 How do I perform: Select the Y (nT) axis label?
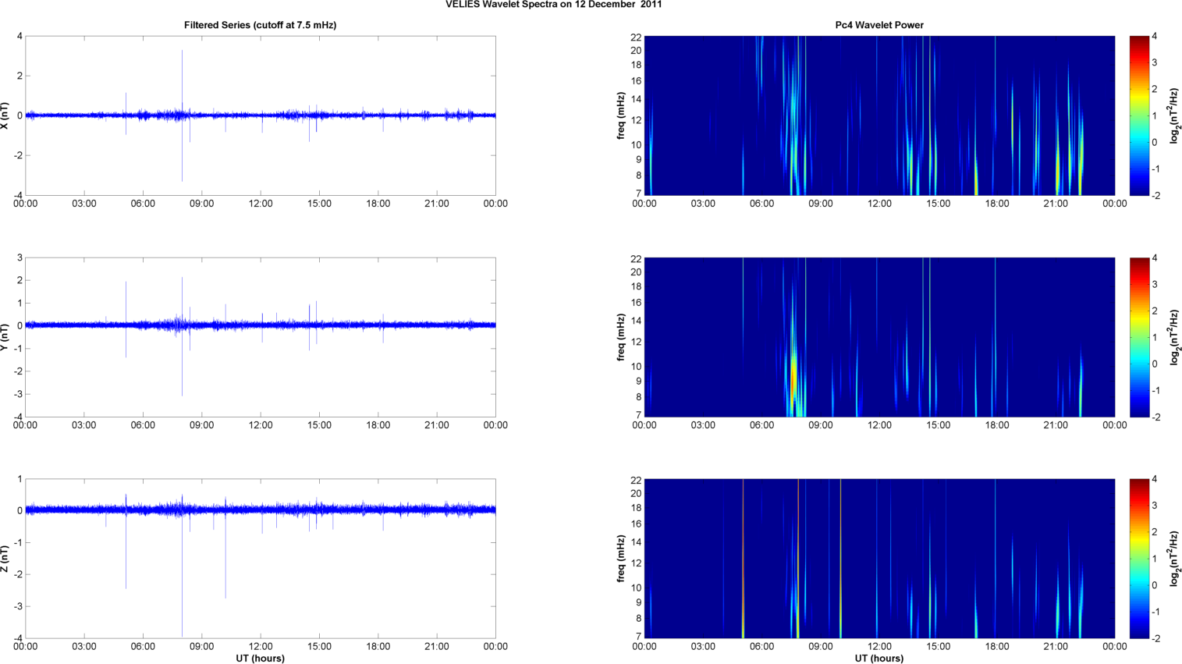[5, 337]
